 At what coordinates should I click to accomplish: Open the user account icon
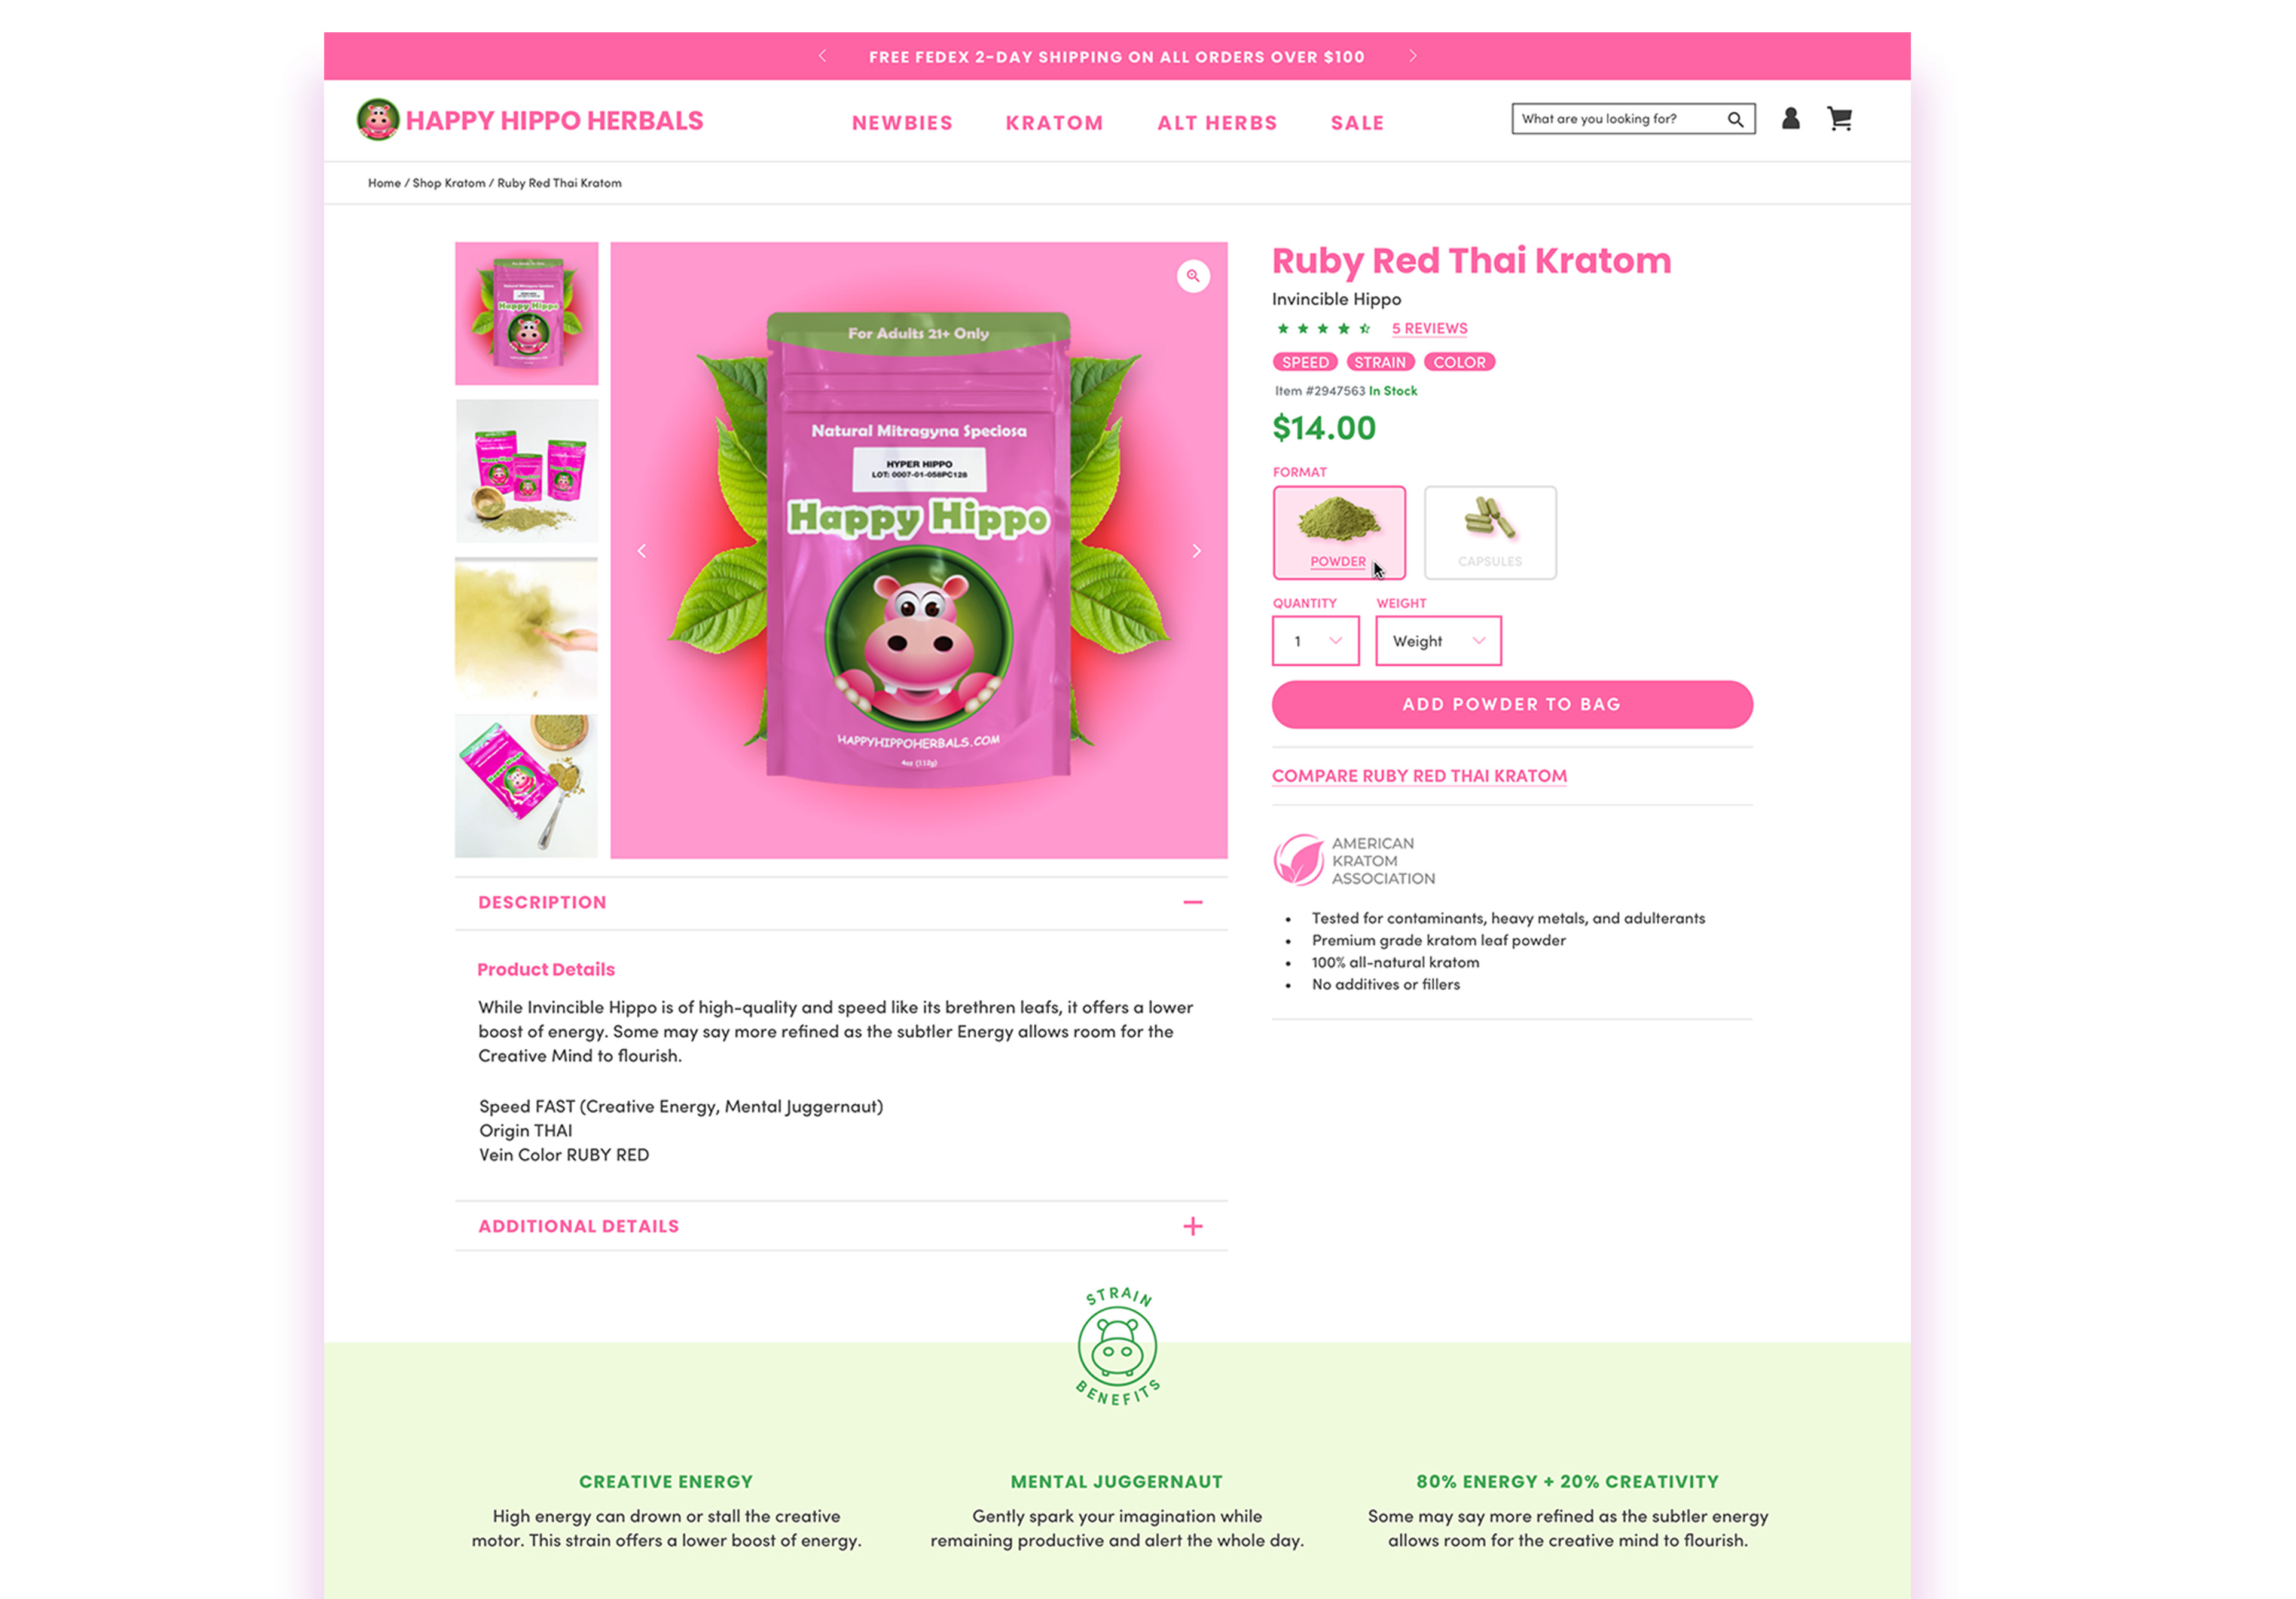pyautogui.click(x=1790, y=119)
